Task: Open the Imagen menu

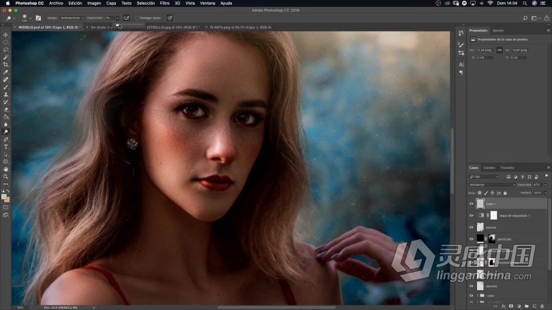Action: click(x=94, y=3)
